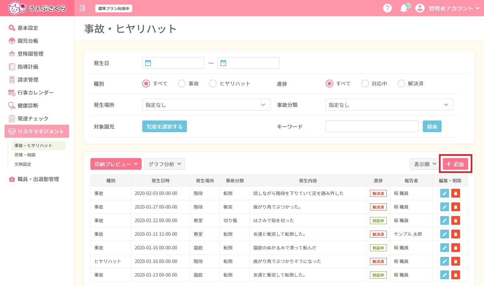
Task: Open the help question mark icon
Action: [387, 8]
